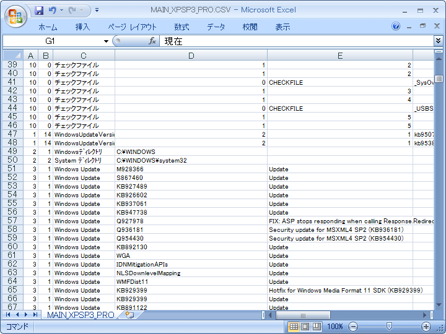Click the Windowsディレクトリ cell
The width and height of the screenshot is (446, 334).
pyautogui.click(x=84, y=152)
